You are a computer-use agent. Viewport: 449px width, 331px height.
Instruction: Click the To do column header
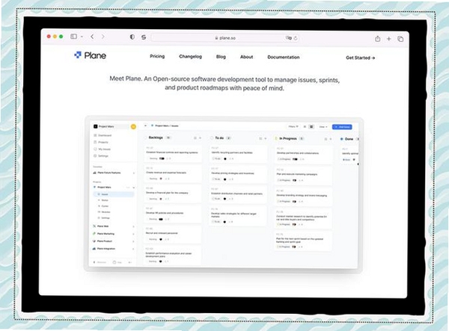point(219,137)
